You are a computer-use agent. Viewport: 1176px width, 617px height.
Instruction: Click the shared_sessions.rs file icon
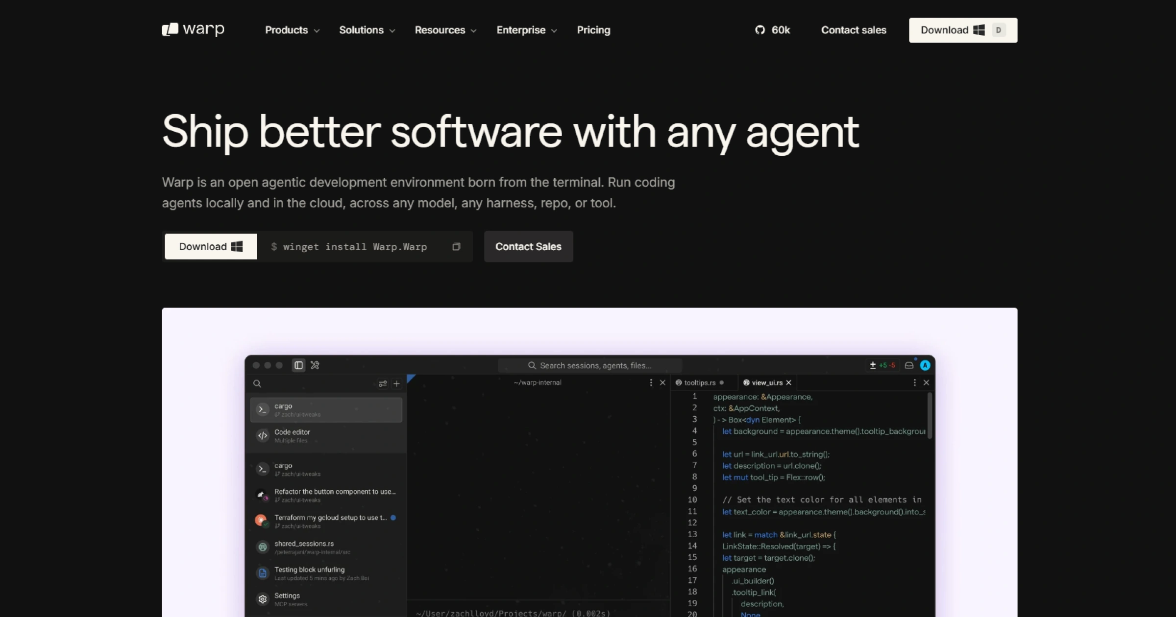[263, 547]
